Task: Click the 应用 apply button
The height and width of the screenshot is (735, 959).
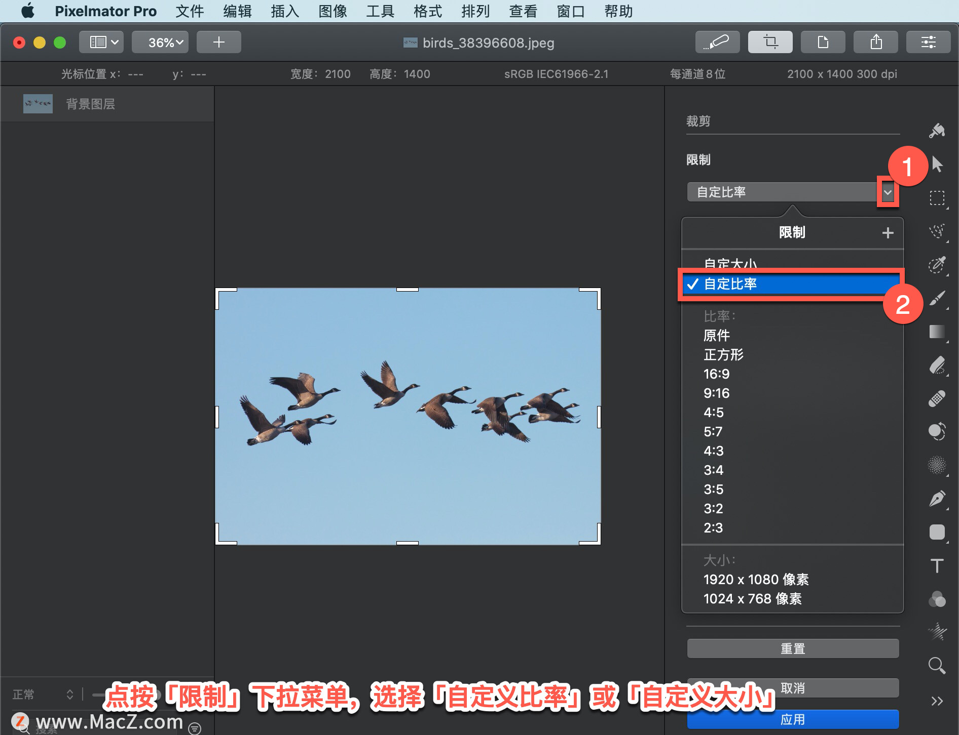Action: pos(793,719)
